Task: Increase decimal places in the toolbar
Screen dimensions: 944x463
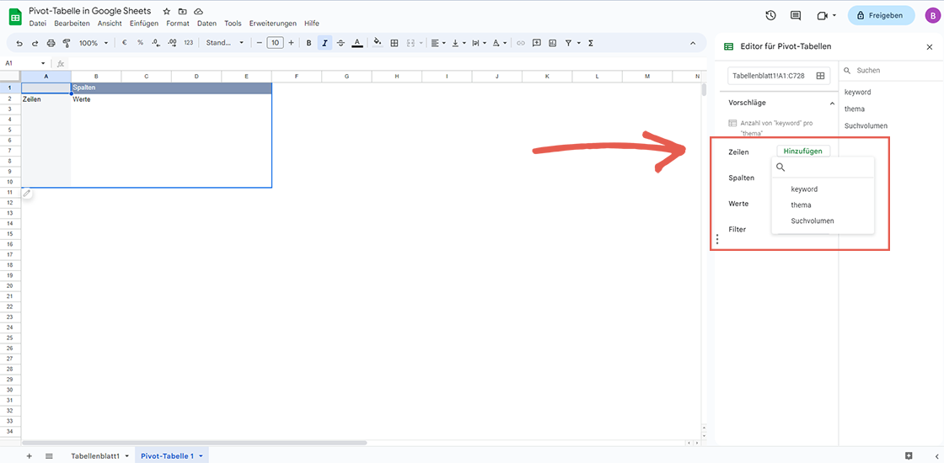Action: [172, 43]
